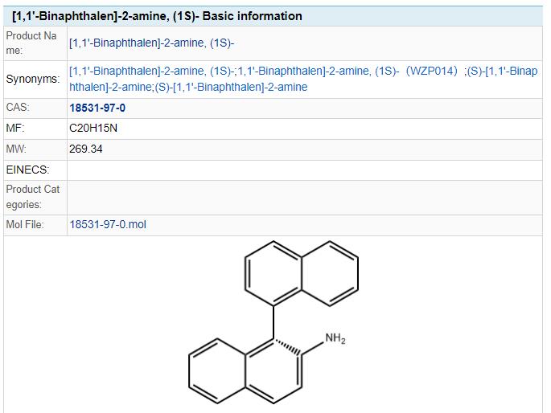This screenshot has width=551, height=413.
Task: Select the WZP014 synonym text
Action: pos(432,72)
